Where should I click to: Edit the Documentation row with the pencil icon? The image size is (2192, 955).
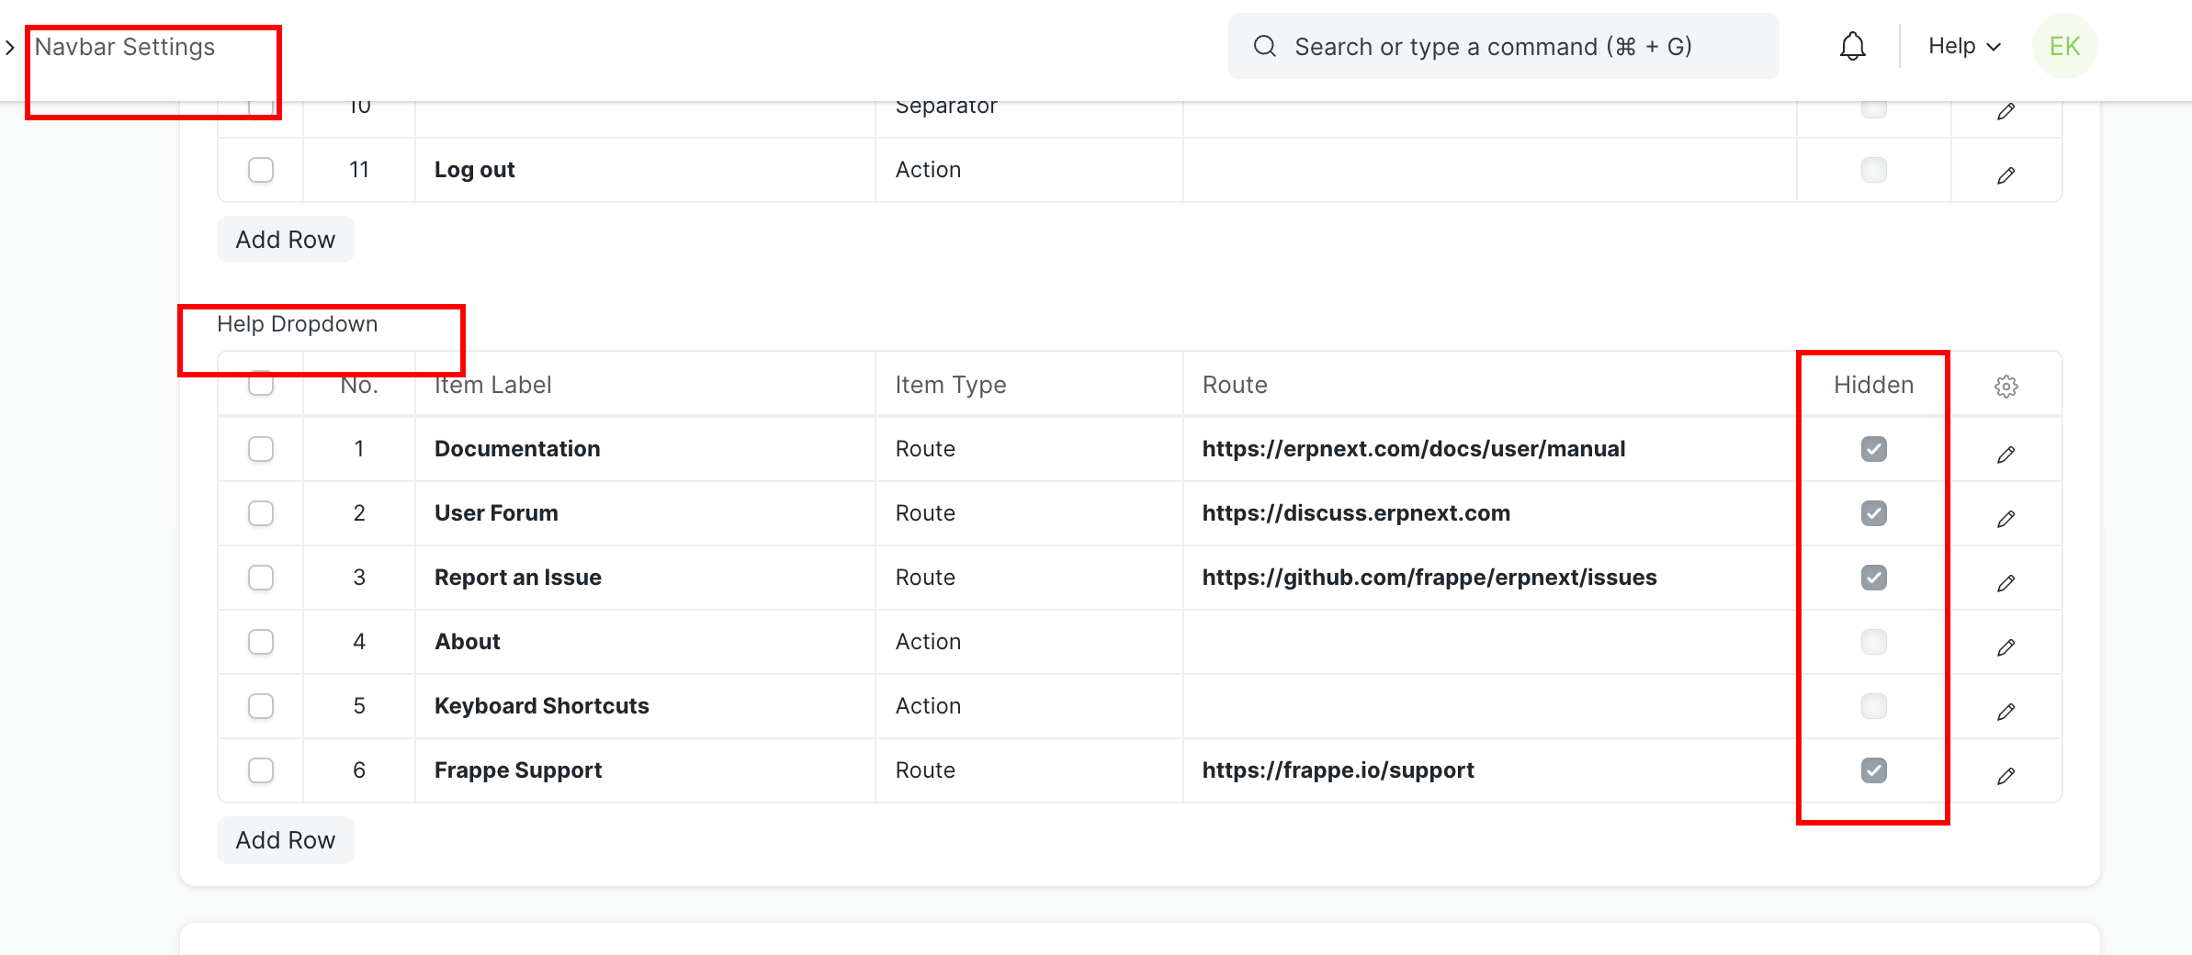[x=2006, y=454]
